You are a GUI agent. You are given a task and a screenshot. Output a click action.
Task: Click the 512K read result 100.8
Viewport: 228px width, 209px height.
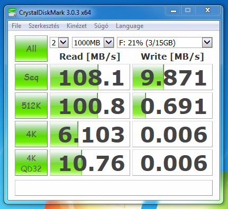tap(90, 106)
